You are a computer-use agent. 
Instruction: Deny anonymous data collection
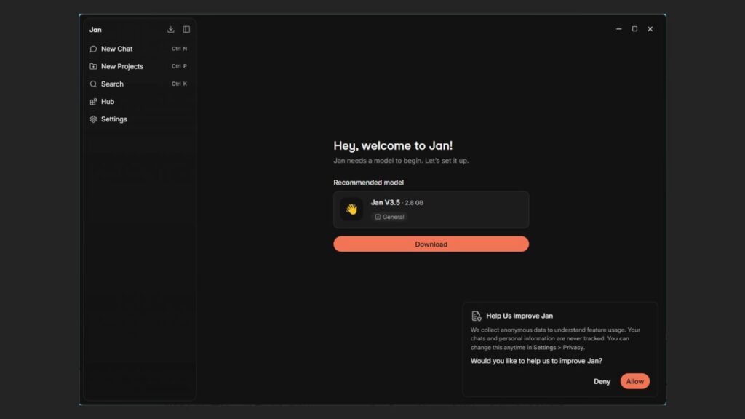coord(602,381)
